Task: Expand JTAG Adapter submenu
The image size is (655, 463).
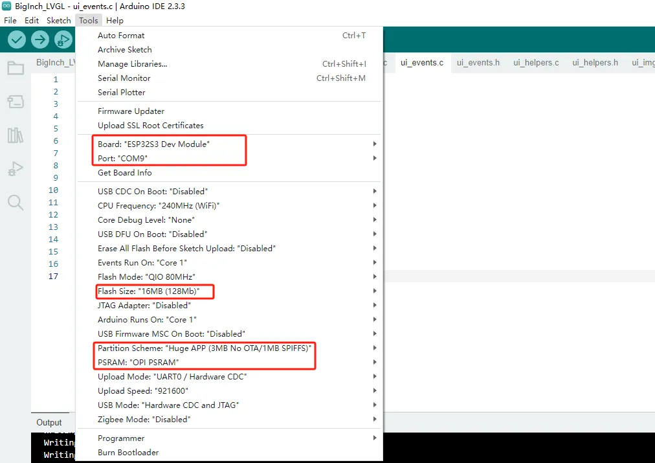Action: pos(229,306)
